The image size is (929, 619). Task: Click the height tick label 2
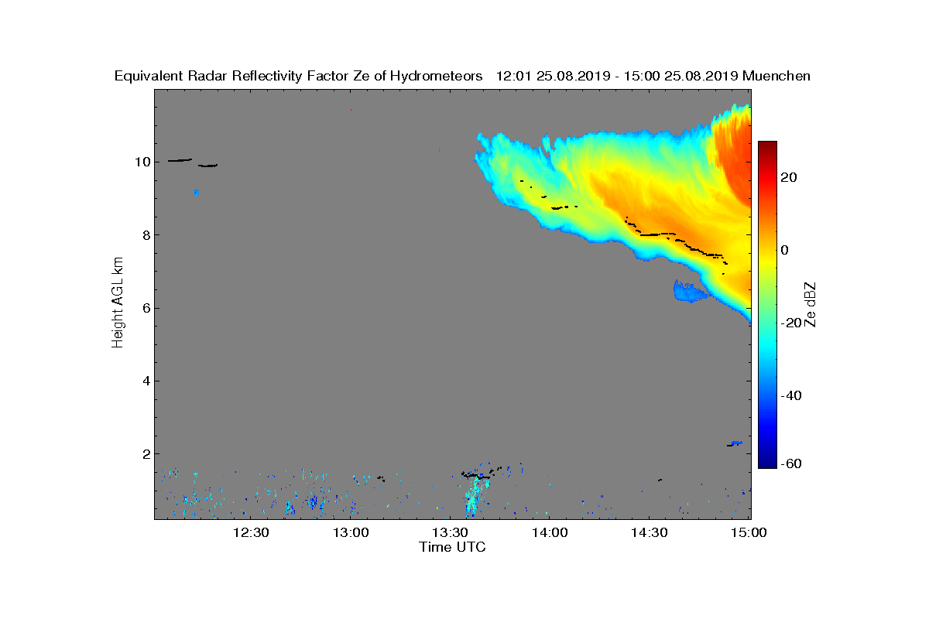pyautogui.click(x=146, y=453)
